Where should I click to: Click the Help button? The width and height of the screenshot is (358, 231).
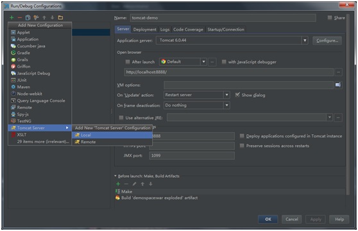coord(339,219)
